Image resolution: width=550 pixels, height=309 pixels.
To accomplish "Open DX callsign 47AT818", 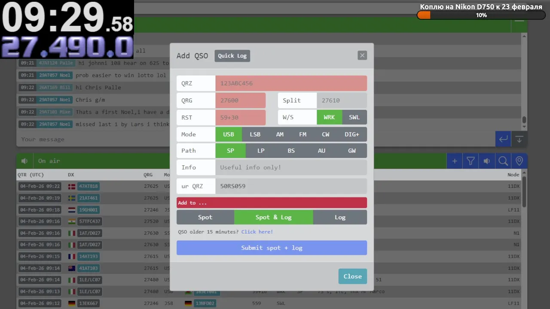I will (x=88, y=186).
